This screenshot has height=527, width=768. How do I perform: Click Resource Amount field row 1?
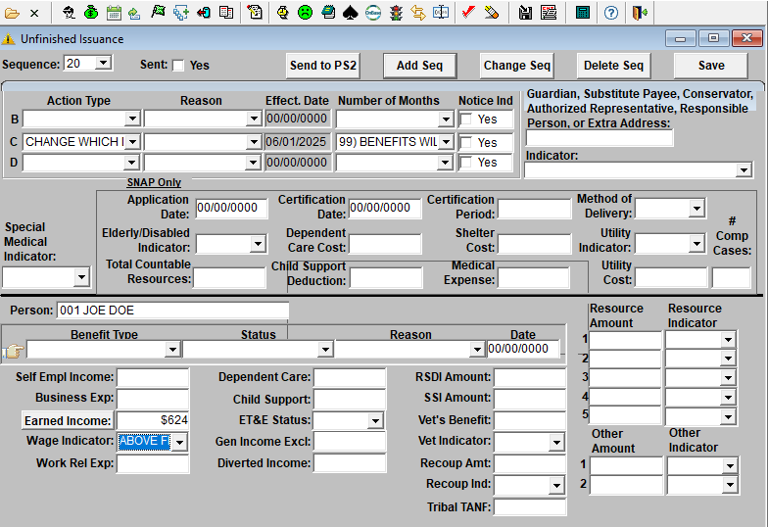click(x=625, y=339)
